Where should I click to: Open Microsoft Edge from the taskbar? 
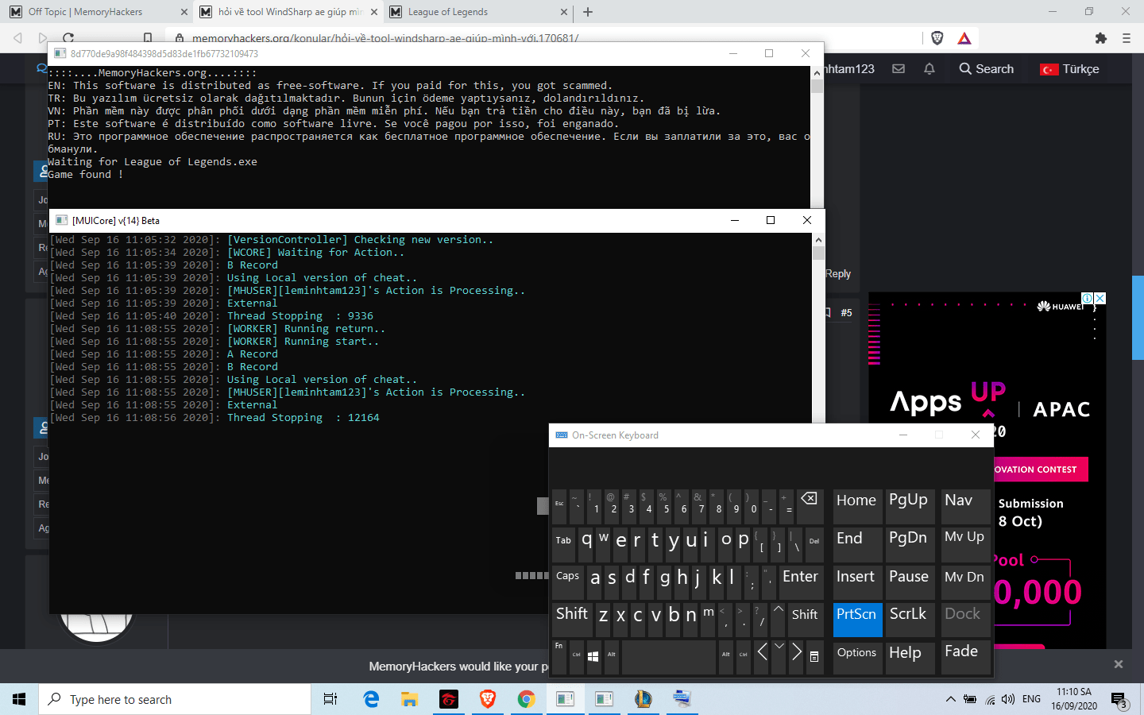(x=371, y=699)
